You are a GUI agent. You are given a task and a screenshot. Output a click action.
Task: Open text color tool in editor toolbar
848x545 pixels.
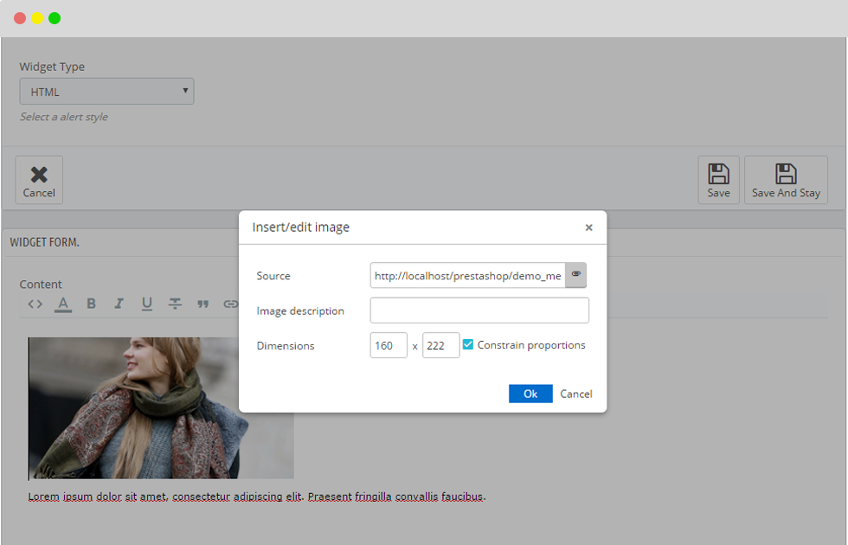click(63, 305)
